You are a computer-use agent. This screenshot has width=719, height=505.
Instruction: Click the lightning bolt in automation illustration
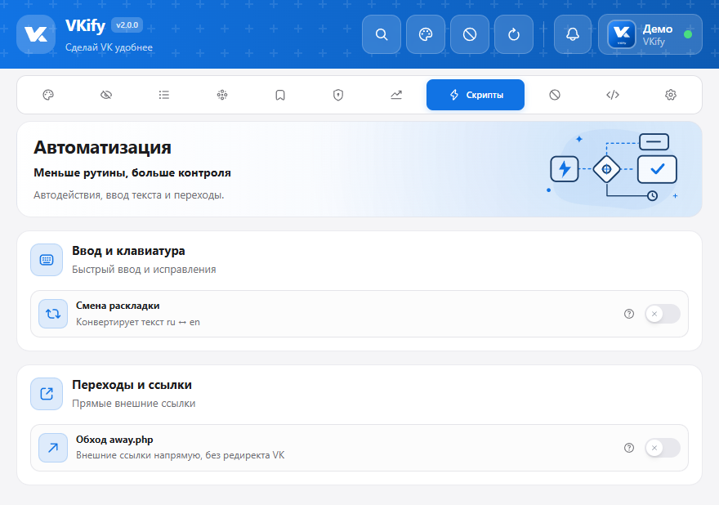[x=565, y=169]
